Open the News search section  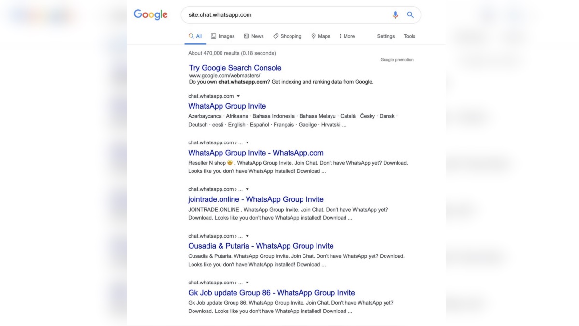253,36
